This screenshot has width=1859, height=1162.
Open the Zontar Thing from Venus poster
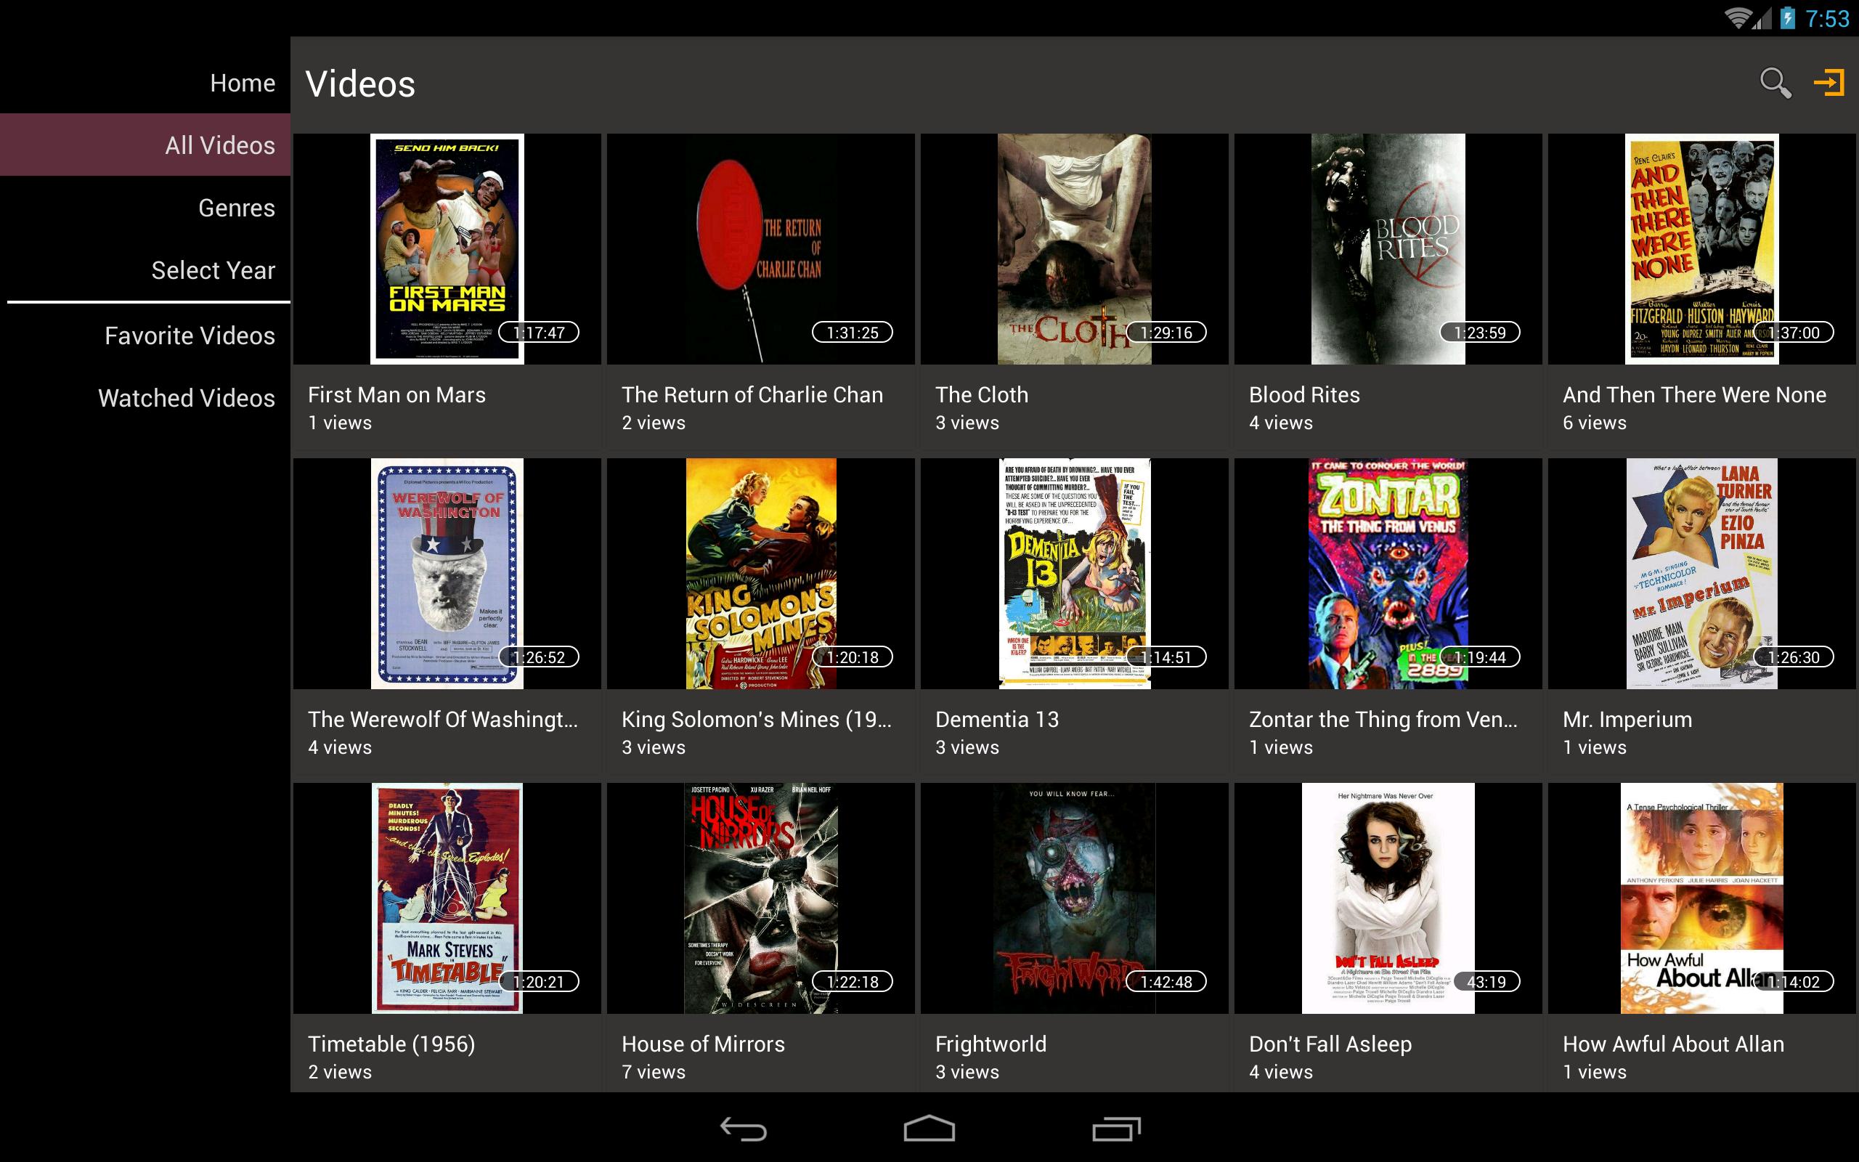click(x=1387, y=573)
